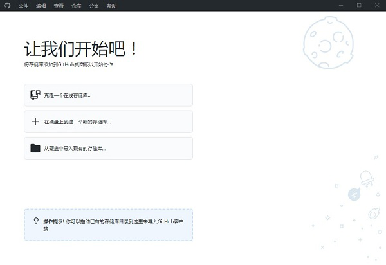386x265 pixels.
Task: Maximize the GitHub Desktop window
Action: (x=359, y=5)
